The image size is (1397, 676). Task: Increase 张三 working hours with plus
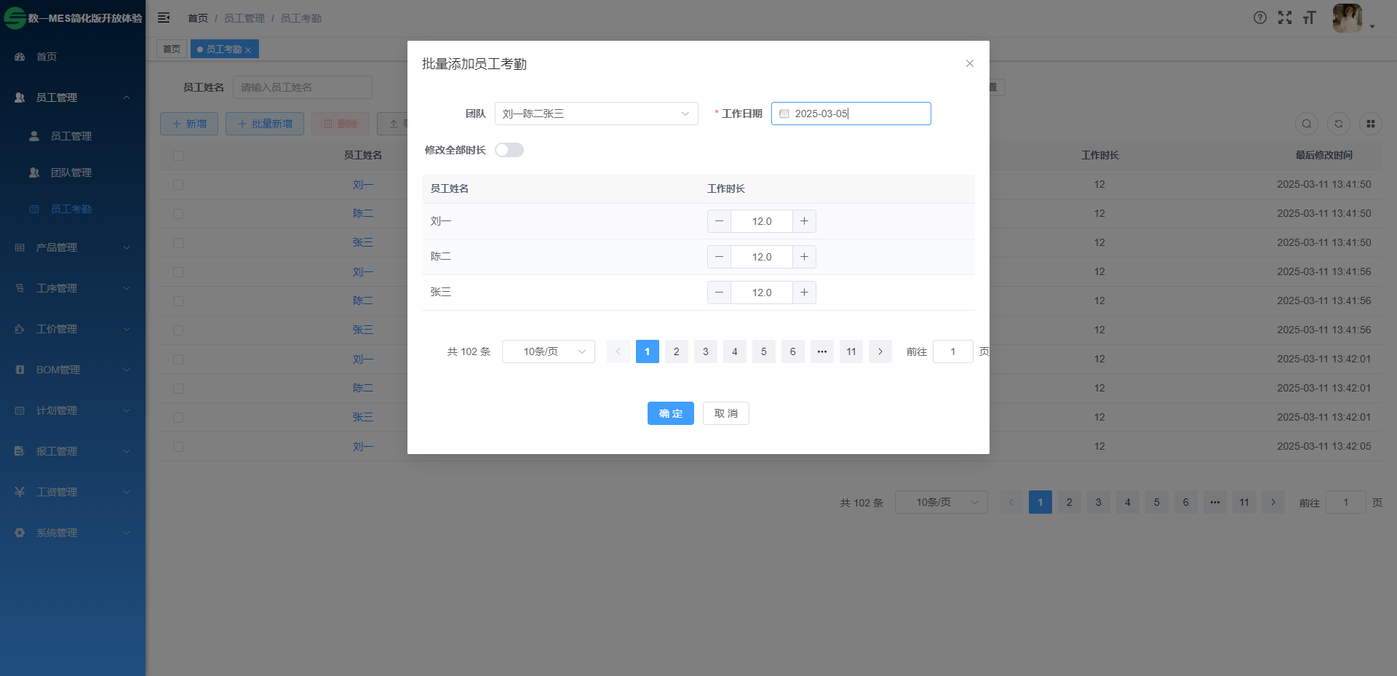[x=804, y=293]
